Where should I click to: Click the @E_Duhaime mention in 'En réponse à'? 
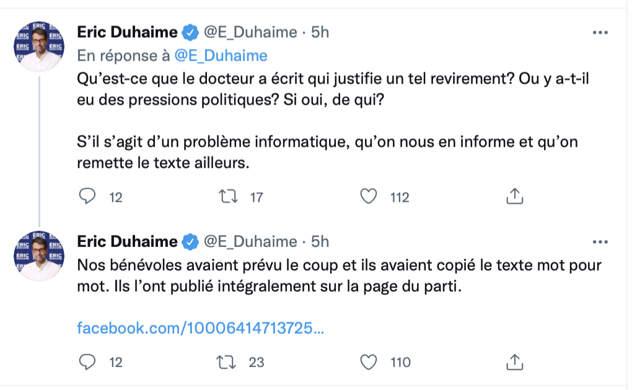point(221,56)
